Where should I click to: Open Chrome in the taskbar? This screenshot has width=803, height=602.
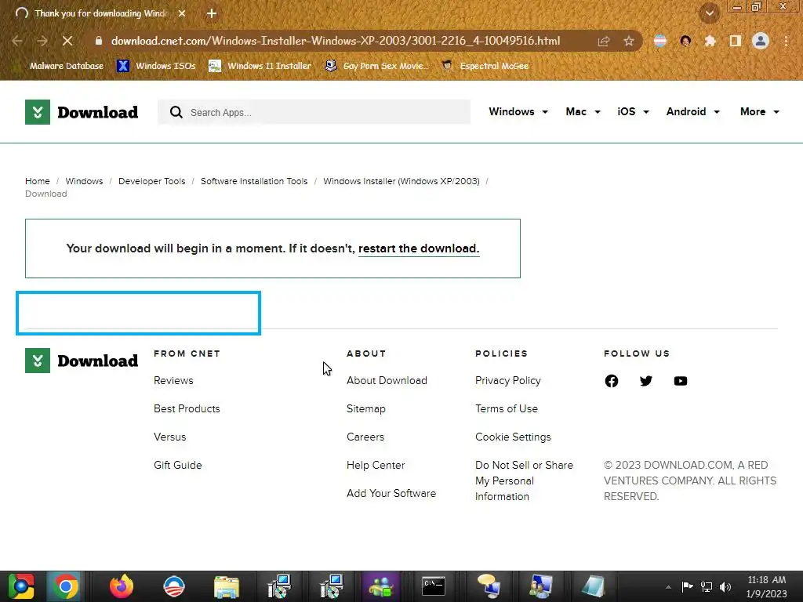coord(65,586)
